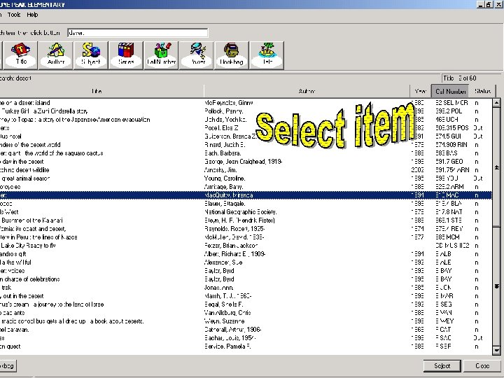The height and width of the screenshot is (378, 504).
Task: Select the row by Arnosky, Jim
Action: tap(246, 169)
